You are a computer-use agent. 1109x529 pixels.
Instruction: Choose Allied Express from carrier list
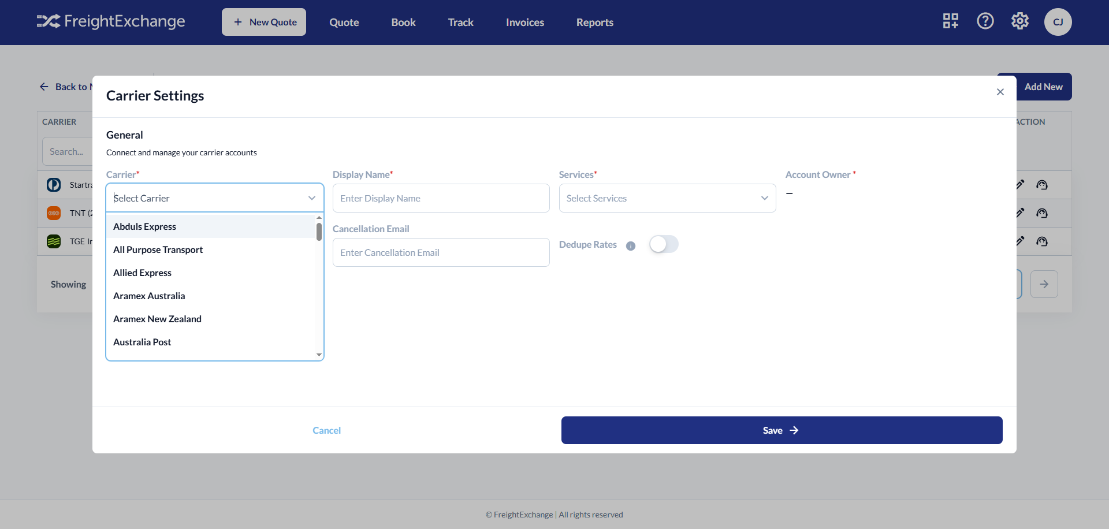tap(211, 273)
